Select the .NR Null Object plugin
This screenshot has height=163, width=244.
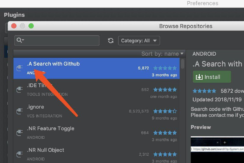click(x=91, y=154)
